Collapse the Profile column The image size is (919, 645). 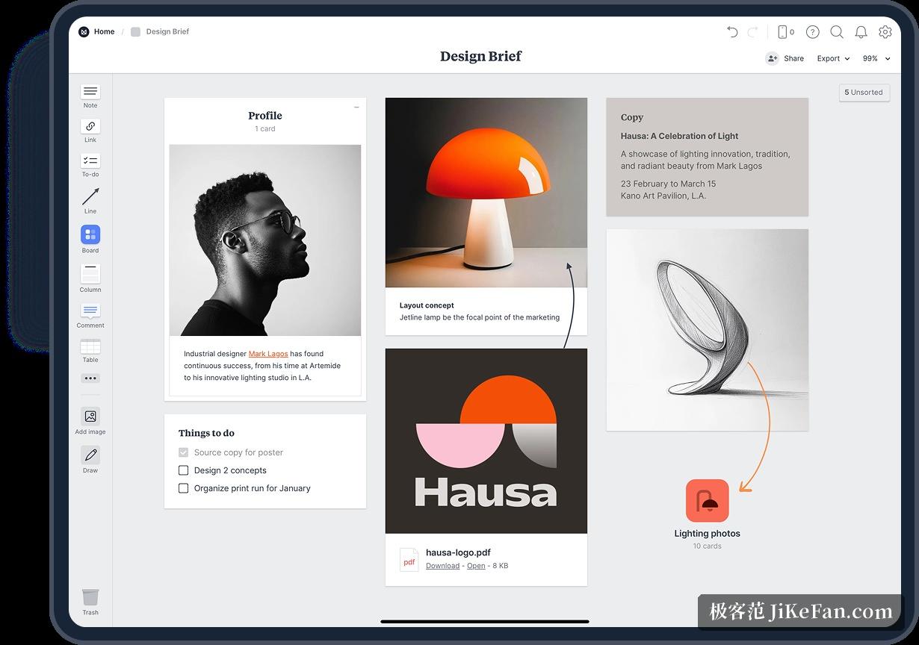coord(356,107)
